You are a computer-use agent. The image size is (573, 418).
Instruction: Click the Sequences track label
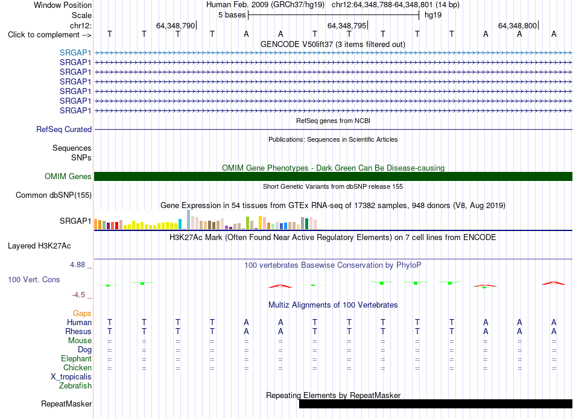click(72, 148)
